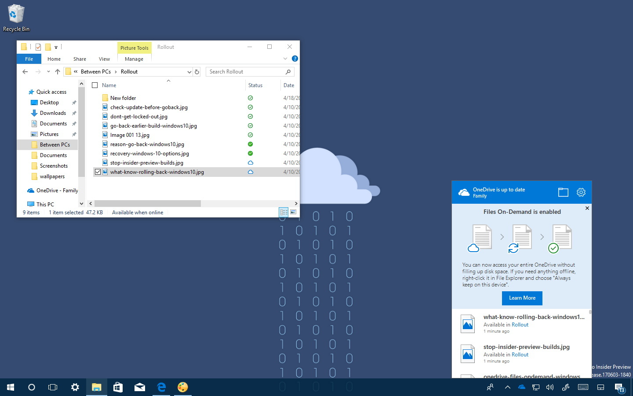633x396 pixels.
Task: Go forward with the forward arrow
Action: (x=38, y=72)
